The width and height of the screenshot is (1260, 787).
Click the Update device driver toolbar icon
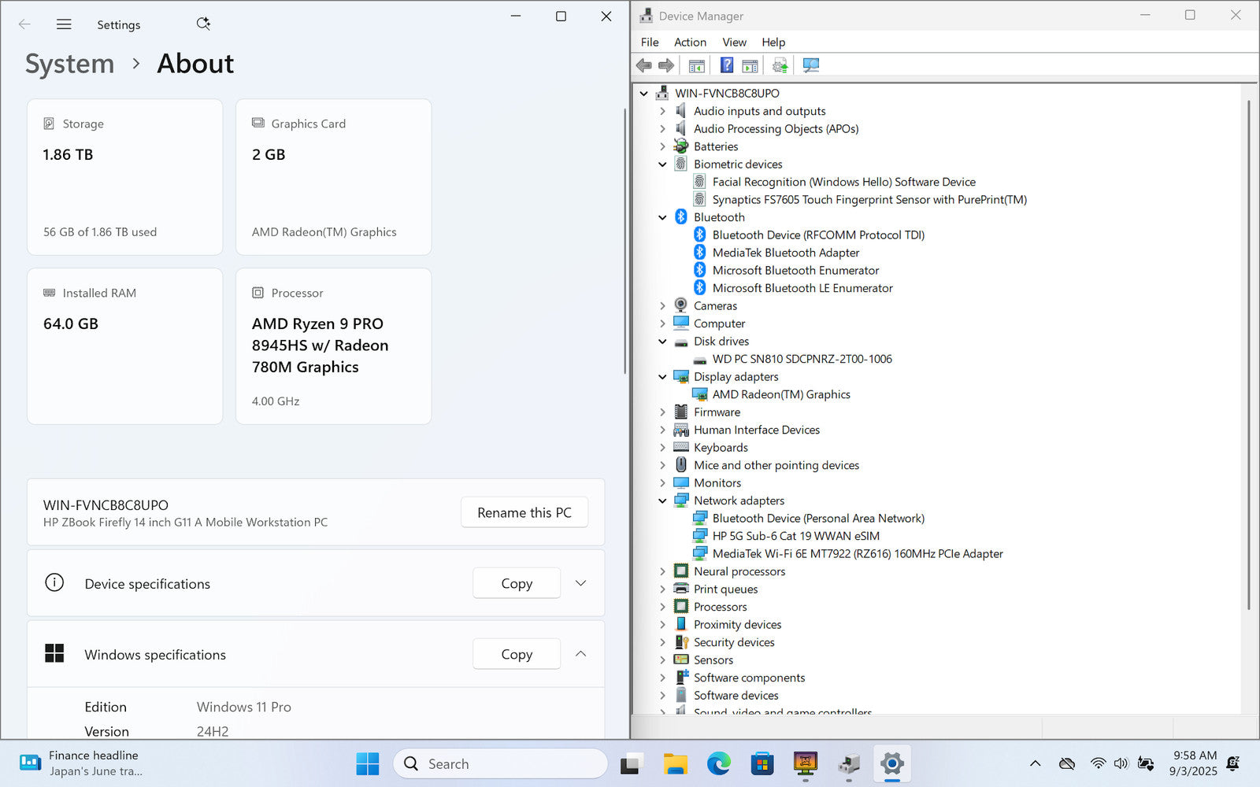[x=780, y=65]
